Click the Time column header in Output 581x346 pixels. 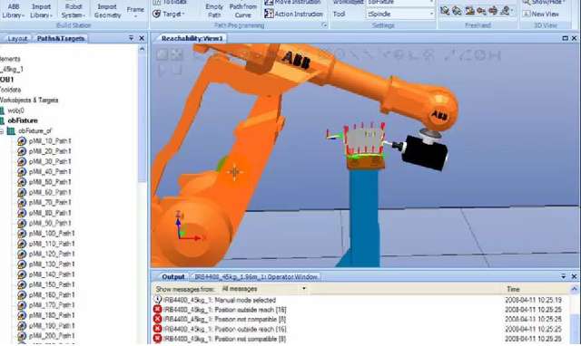(513, 289)
